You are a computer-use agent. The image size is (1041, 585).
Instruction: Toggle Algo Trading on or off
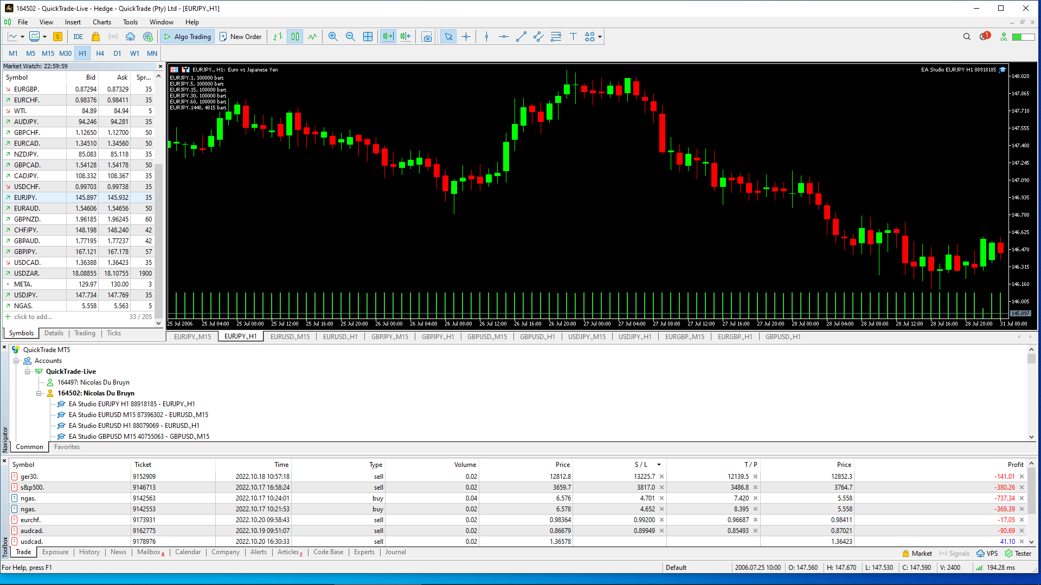tap(188, 37)
